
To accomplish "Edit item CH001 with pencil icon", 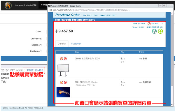I will coord(62,59).
